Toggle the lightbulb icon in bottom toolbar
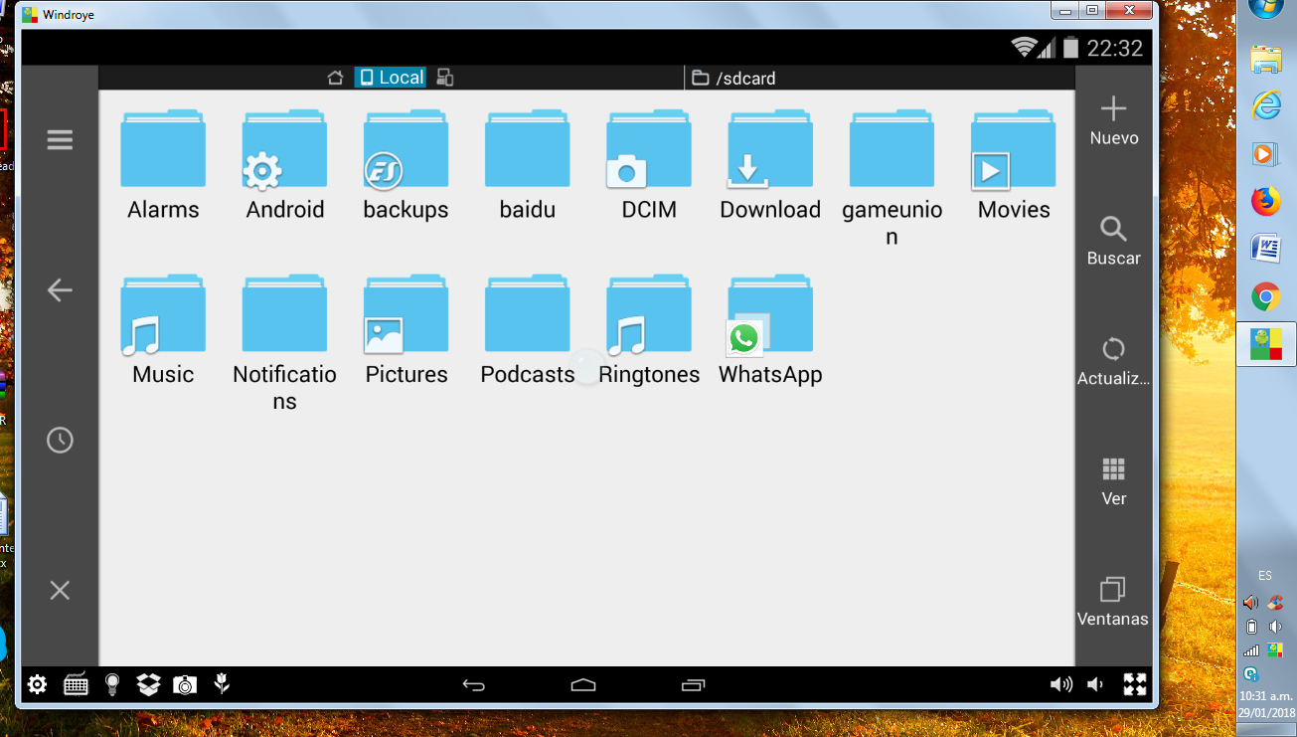The image size is (1297, 737). point(111,684)
